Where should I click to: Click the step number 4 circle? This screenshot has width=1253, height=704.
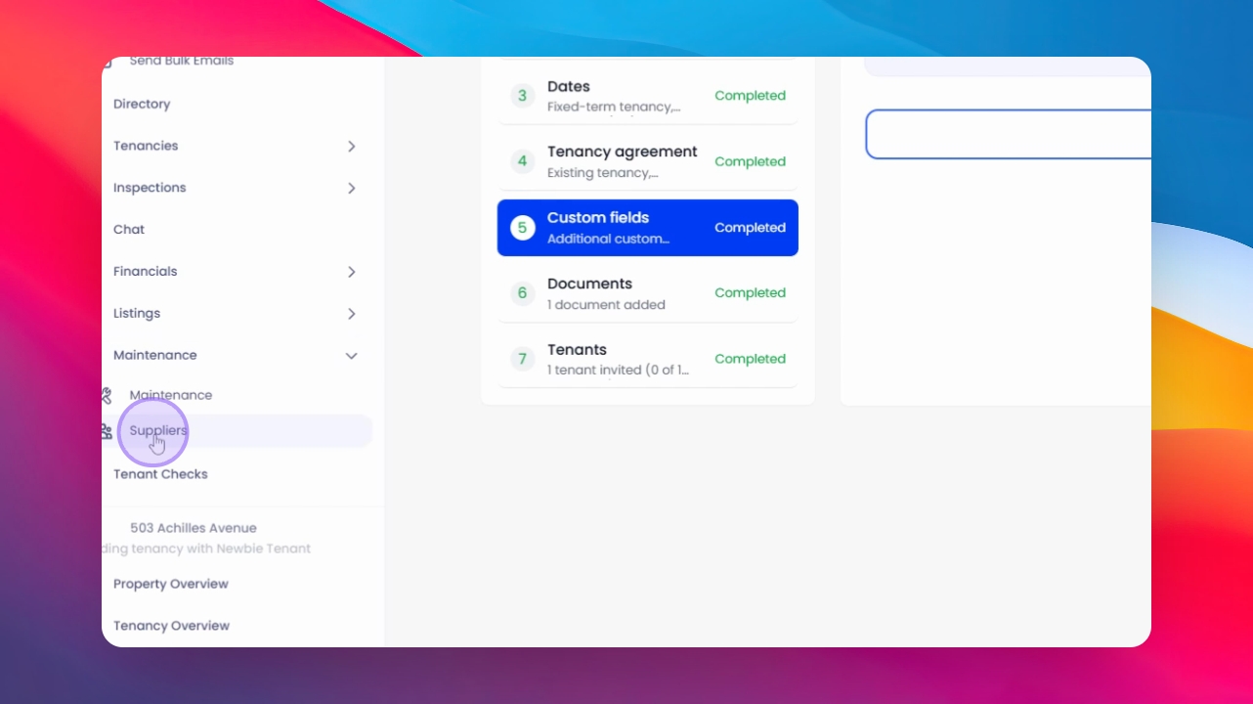522,161
